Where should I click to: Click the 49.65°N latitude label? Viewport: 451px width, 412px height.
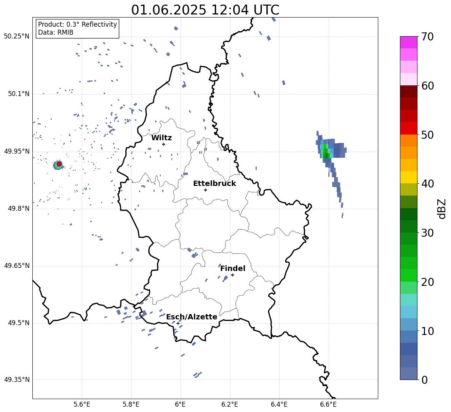[x=17, y=265]
